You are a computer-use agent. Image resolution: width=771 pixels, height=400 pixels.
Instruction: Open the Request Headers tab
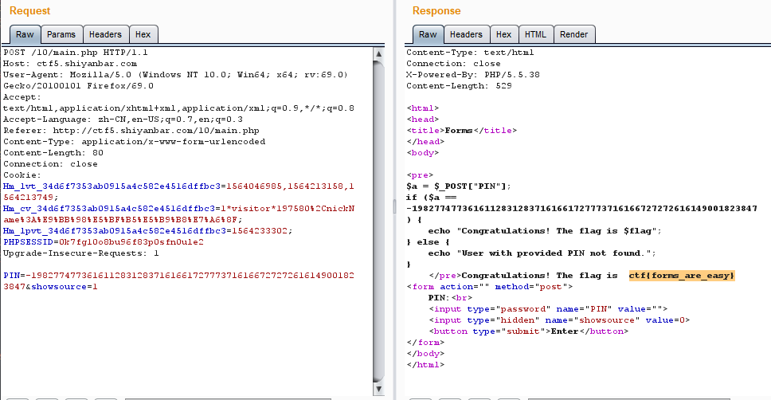click(105, 34)
